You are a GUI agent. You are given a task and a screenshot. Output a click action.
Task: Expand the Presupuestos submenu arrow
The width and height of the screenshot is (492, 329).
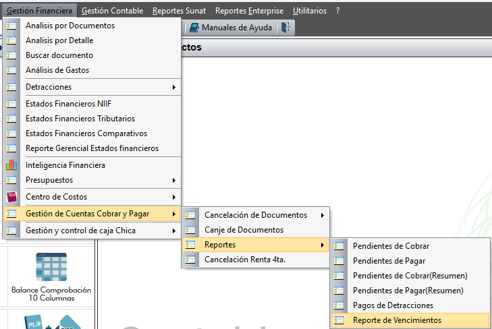coord(174,180)
